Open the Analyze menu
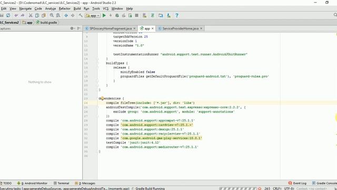Image resolution: width=337 pixels, height=190 pixels. [x=51, y=8]
